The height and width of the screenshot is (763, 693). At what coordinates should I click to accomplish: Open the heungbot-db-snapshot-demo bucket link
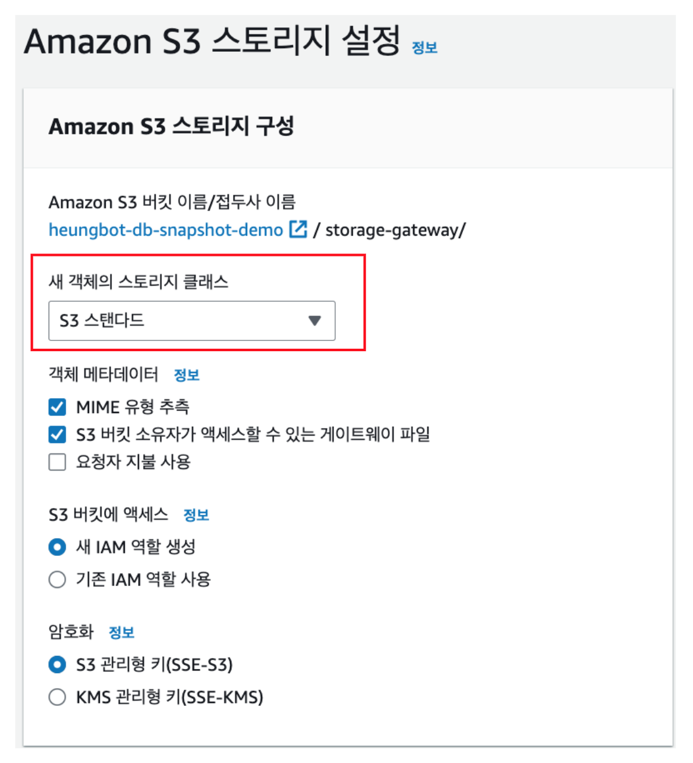pos(166,229)
